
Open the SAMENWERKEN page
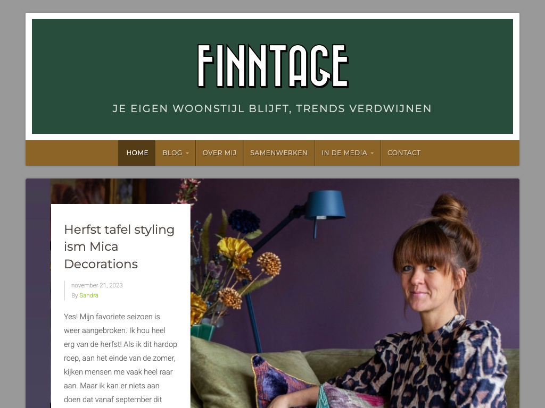pyautogui.click(x=279, y=153)
